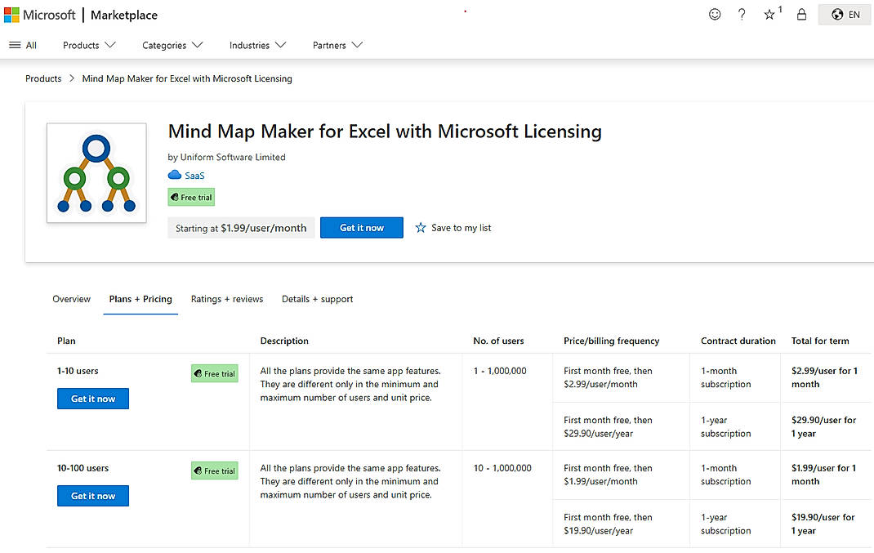Screen dimensions: 874x553
Task: Click '1 - 1,000,000' users cell
Action: pyautogui.click(x=500, y=371)
